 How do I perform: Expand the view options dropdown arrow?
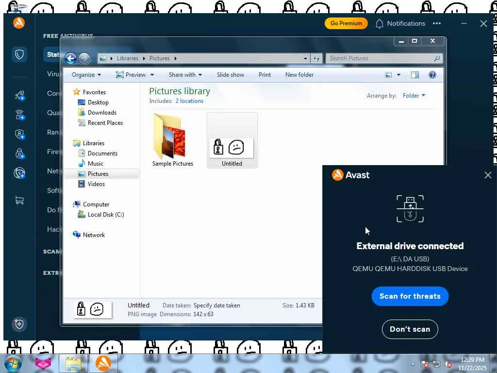(399, 75)
